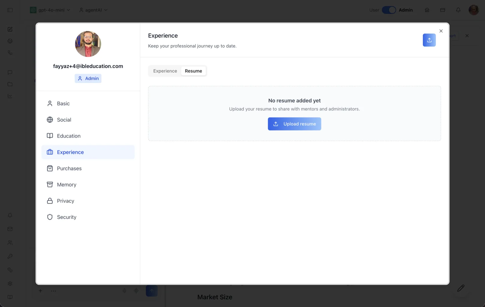Toggle the User/Admin switch

tap(389, 10)
